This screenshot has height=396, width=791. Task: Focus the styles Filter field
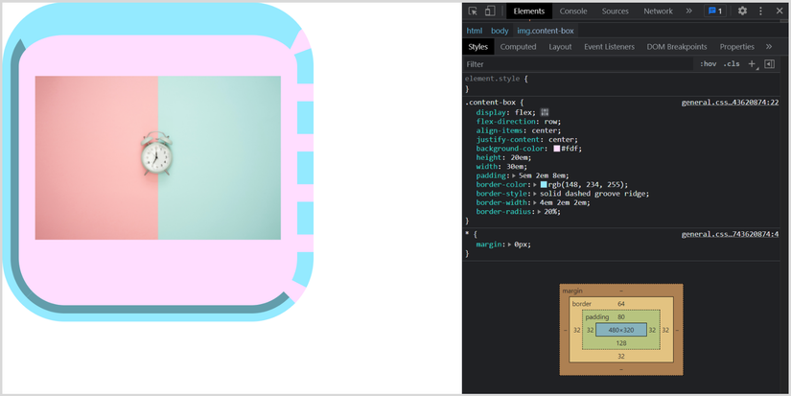[x=578, y=64]
